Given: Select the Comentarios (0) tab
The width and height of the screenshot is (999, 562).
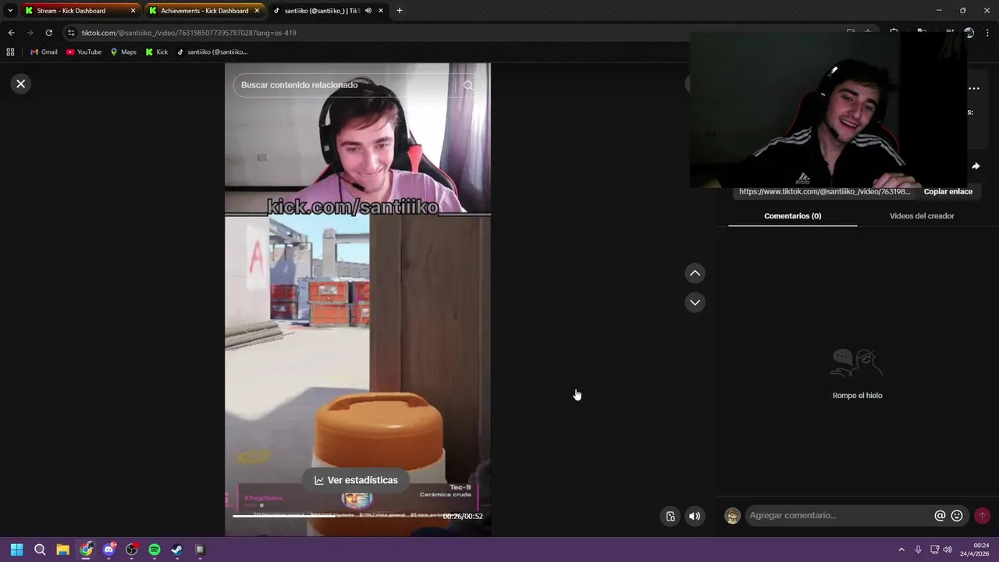Looking at the screenshot, I should [x=793, y=216].
